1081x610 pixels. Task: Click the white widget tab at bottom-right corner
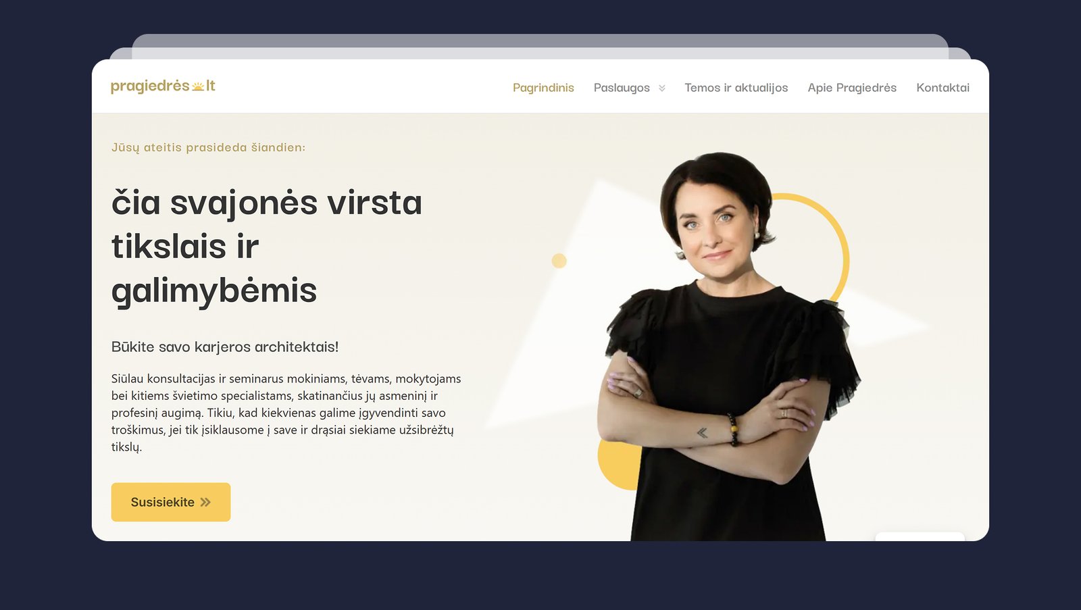[920, 536]
